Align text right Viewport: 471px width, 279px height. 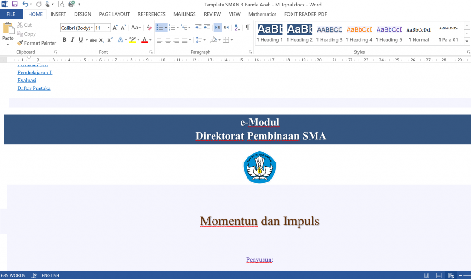tap(176, 39)
